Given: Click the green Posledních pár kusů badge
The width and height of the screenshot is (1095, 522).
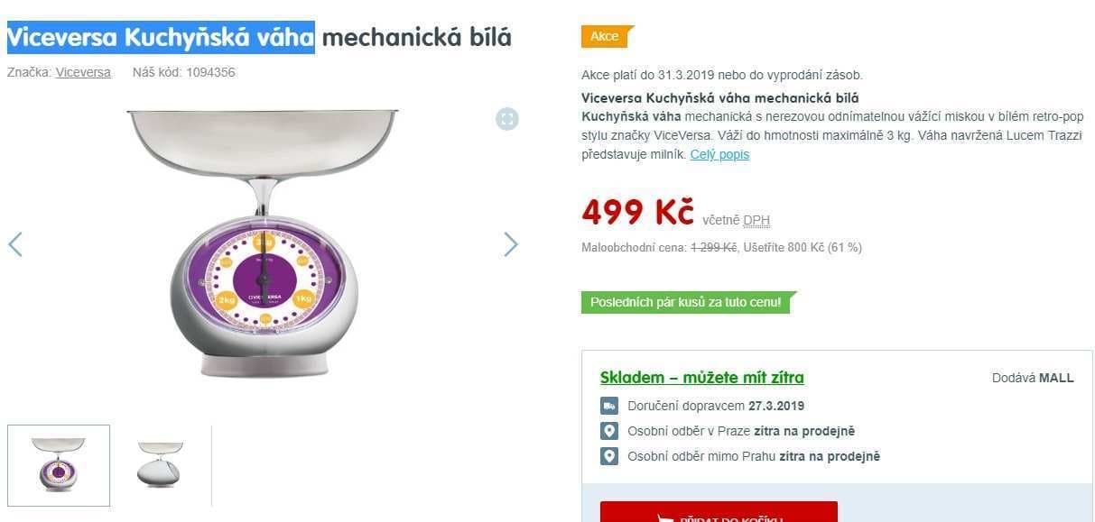Looking at the screenshot, I should 689,302.
